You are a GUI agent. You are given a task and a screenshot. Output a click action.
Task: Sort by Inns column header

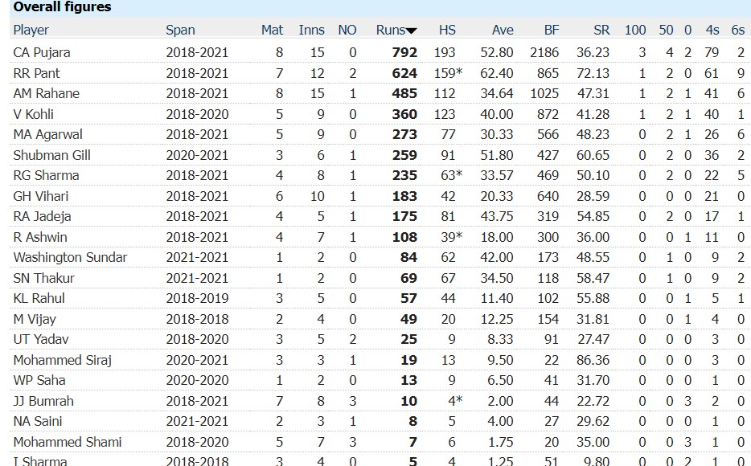tap(311, 30)
